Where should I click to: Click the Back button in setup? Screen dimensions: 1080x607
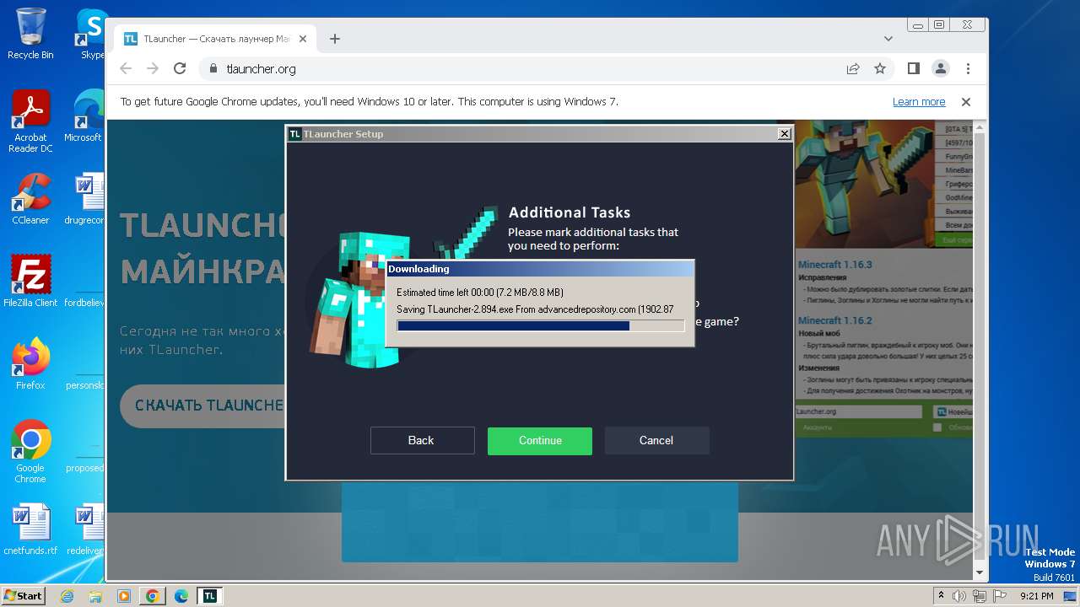422,441
